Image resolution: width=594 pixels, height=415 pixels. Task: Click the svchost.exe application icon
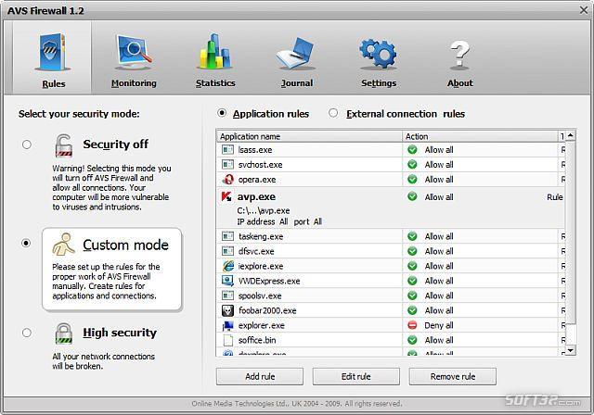click(x=227, y=165)
